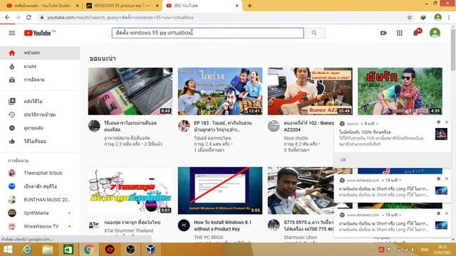456x256 pixels.
Task: Click the browser Forward arrow
Action: (x=18, y=17)
